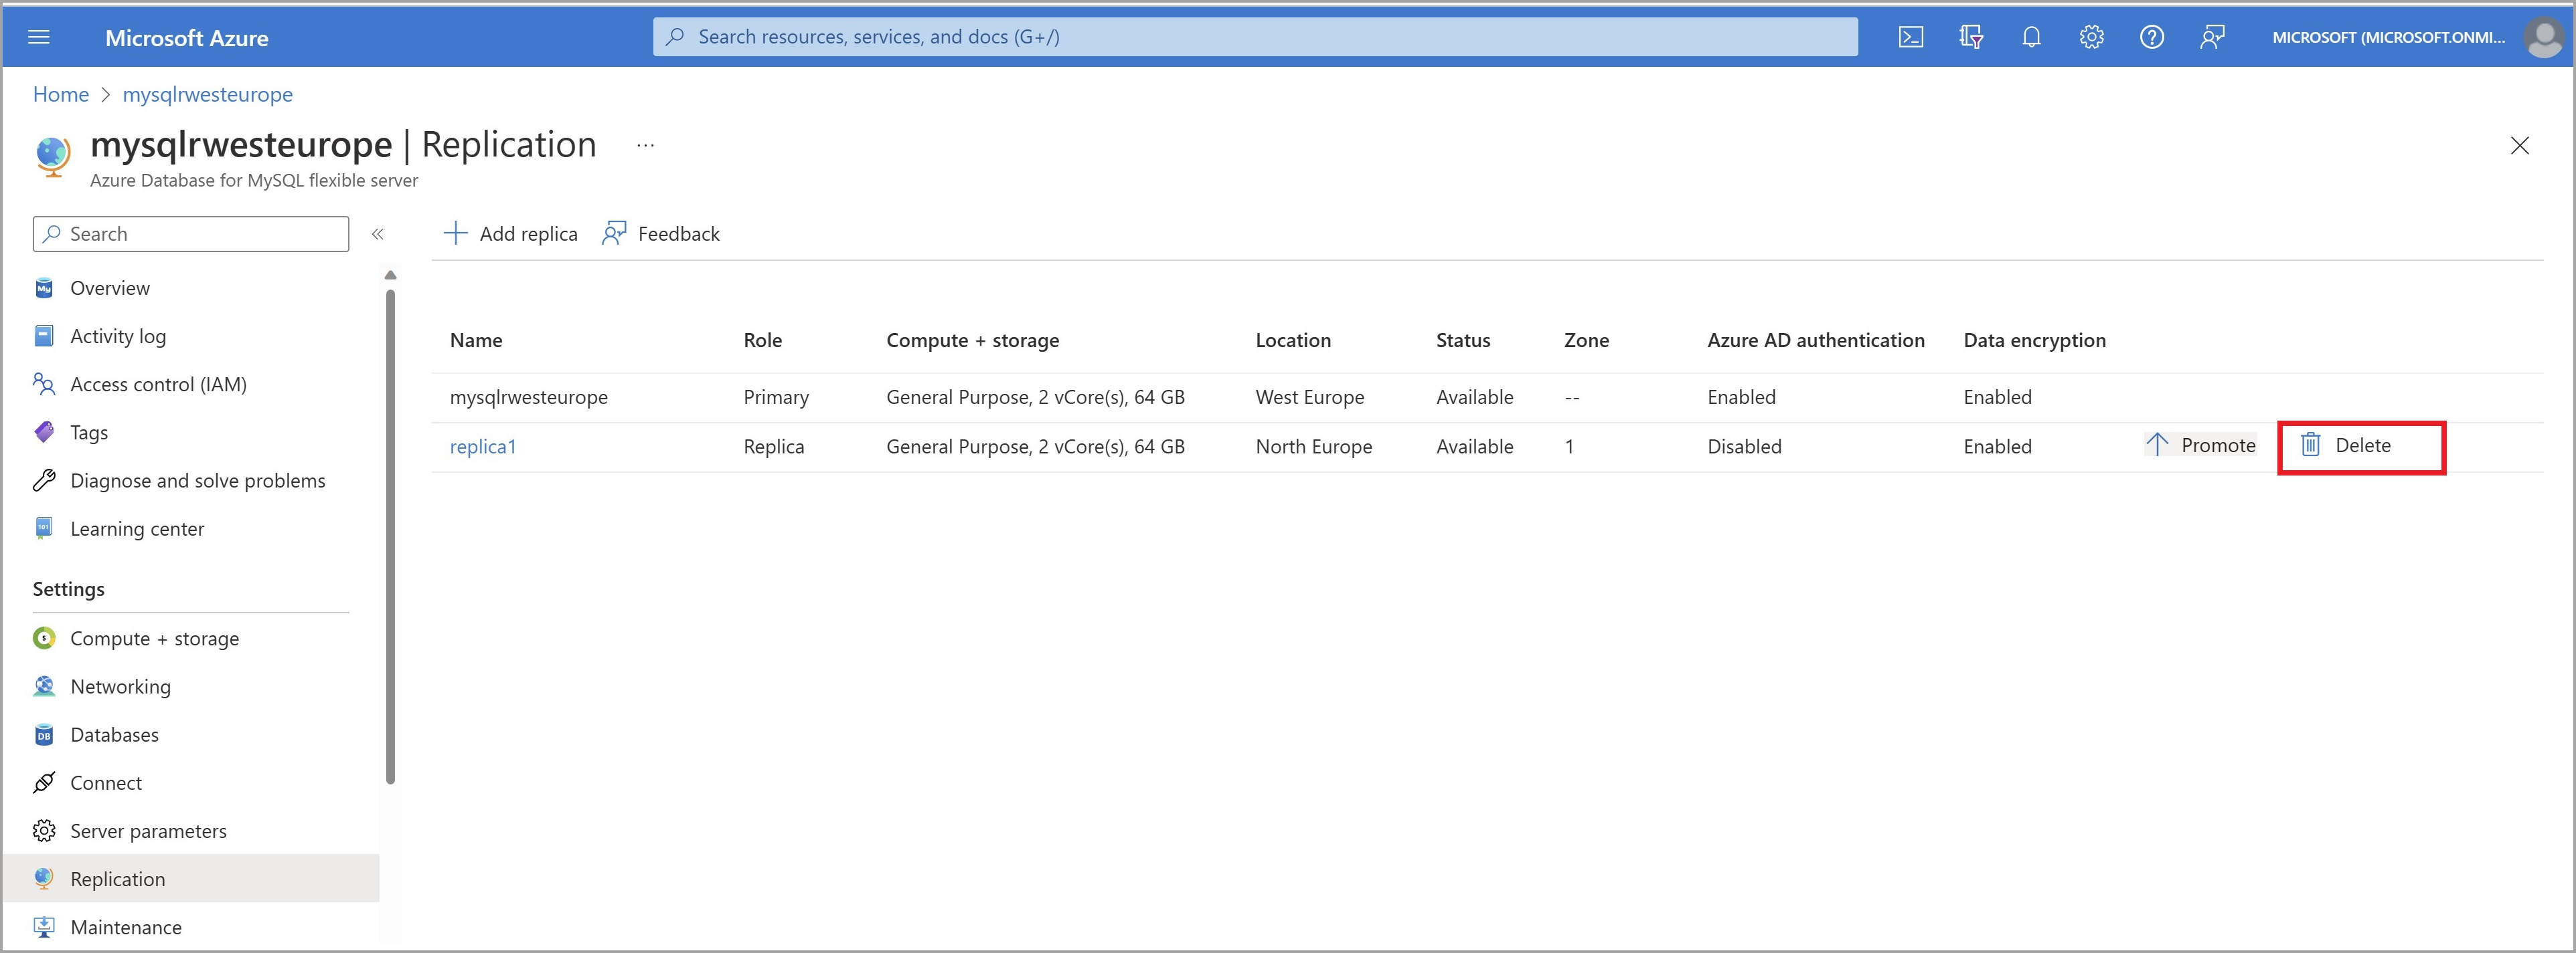Open the Directories and subscriptions filter icon
The width and height of the screenshot is (2576, 953).
click(x=1970, y=37)
